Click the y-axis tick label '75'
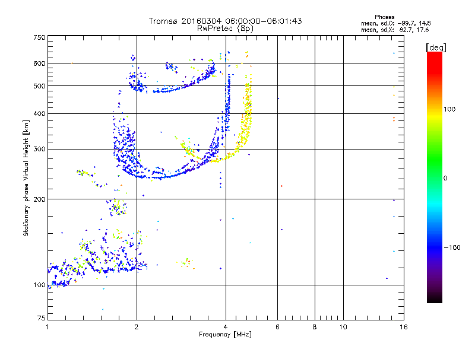This screenshot has width=475, height=356. [x=42, y=318]
